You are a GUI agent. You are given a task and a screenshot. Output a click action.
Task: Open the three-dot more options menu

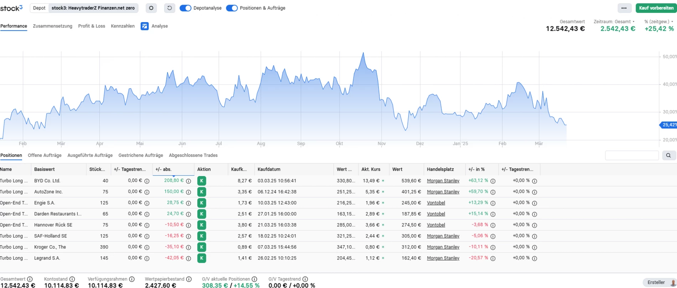624,8
